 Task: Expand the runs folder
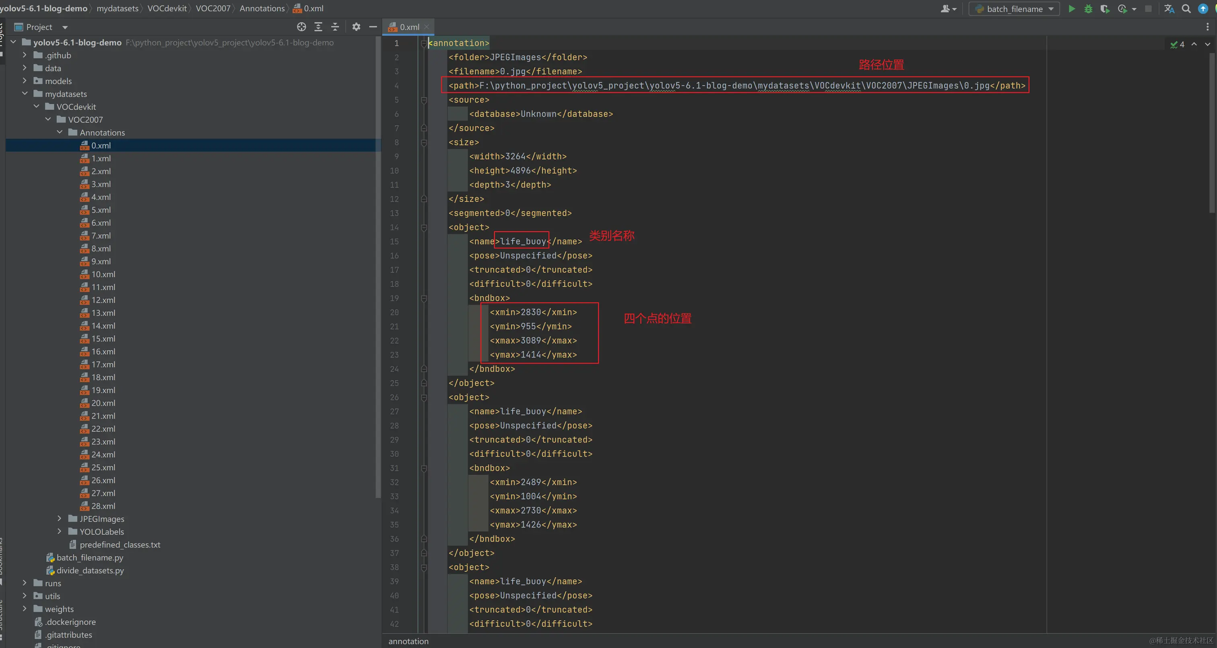click(25, 583)
